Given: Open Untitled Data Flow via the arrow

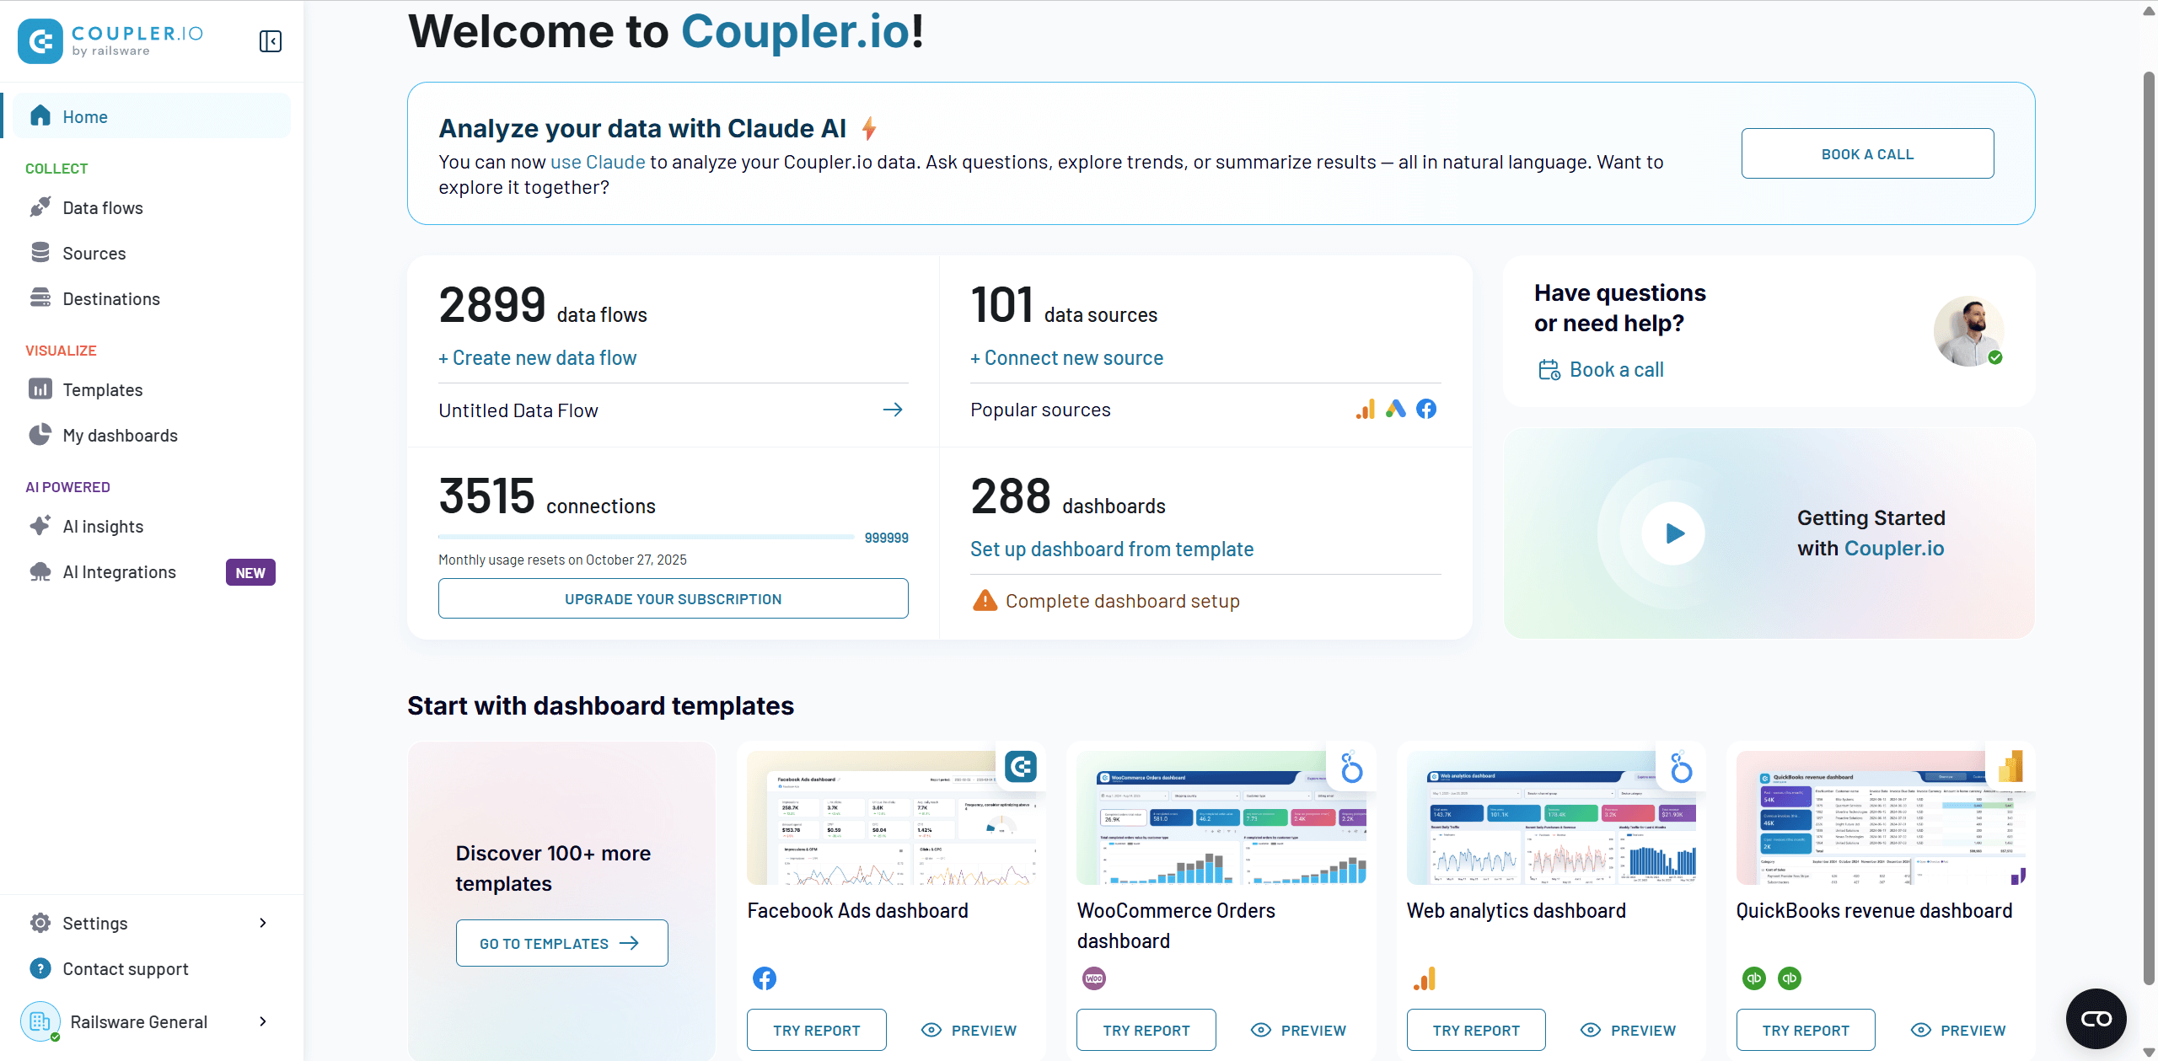Looking at the screenshot, I should (893, 410).
